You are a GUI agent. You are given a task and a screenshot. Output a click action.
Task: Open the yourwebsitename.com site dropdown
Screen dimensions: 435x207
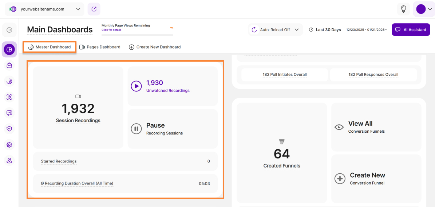[44, 9]
